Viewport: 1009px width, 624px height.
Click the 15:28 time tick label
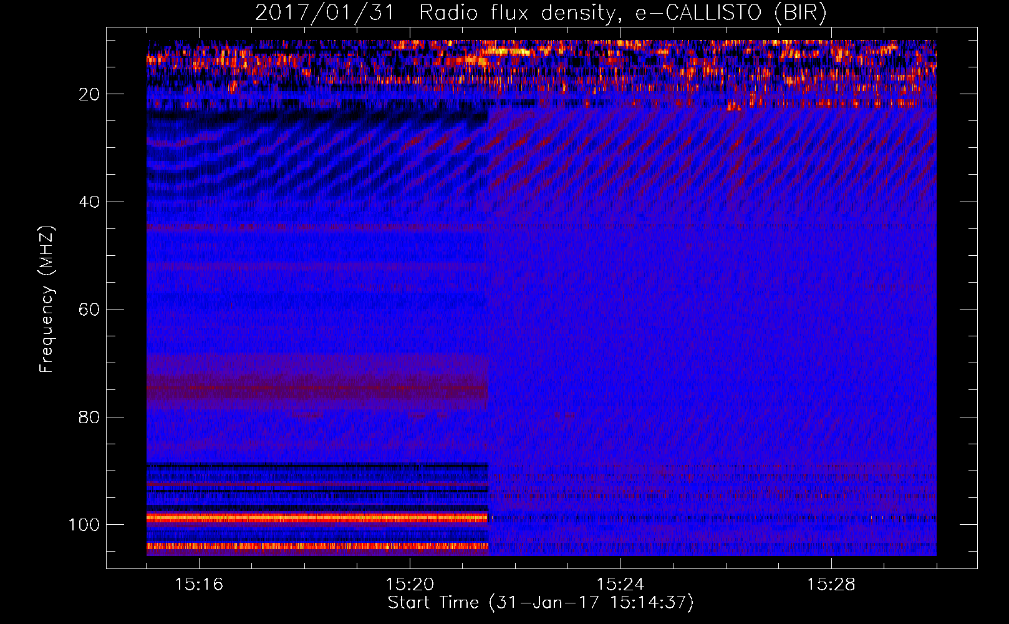click(x=831, y=585)
